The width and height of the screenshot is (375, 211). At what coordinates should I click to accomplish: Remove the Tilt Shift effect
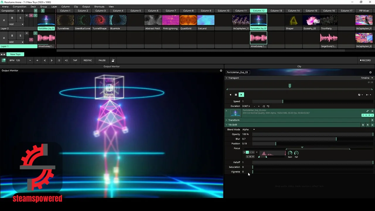pos(372,125)
